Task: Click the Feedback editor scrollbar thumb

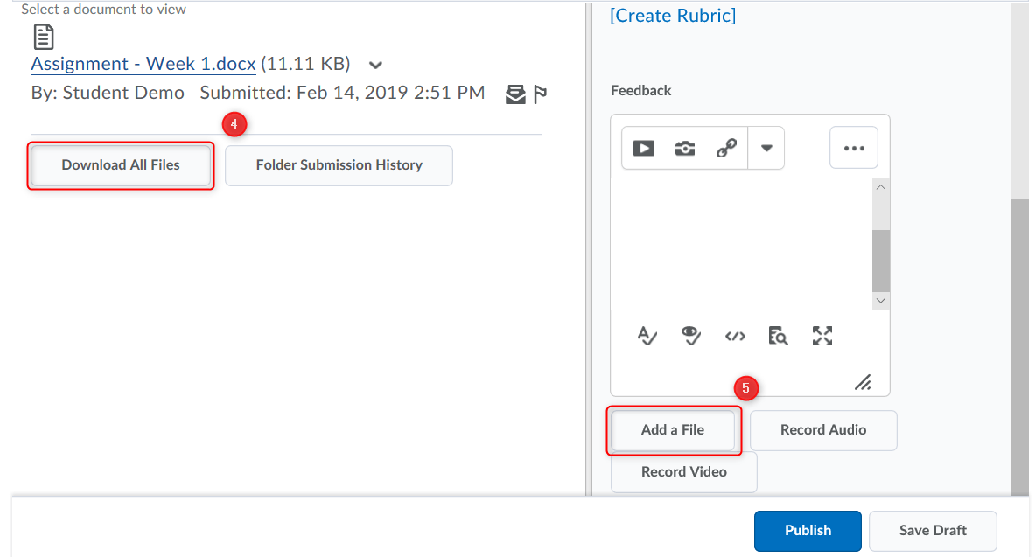Action: click(x=881, y=260)
